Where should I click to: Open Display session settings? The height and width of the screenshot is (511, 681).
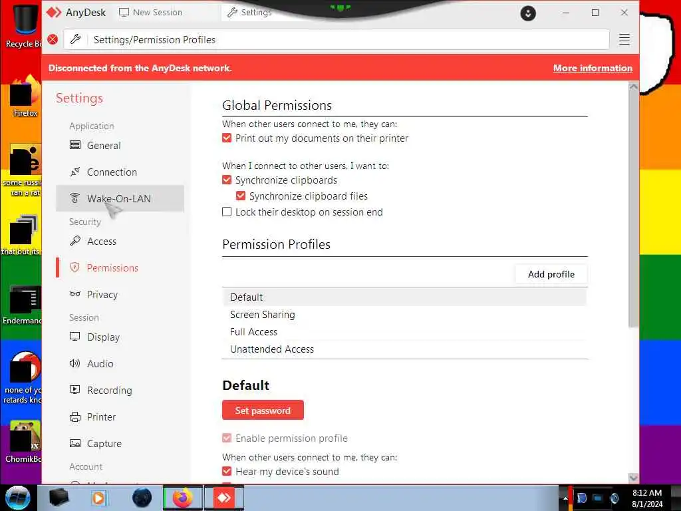point(120,337)
